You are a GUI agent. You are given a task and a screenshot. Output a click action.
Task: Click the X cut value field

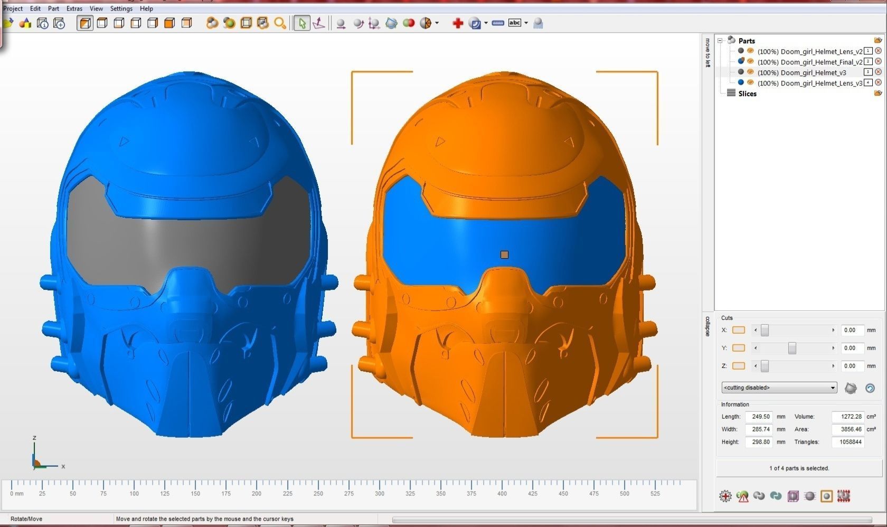[852, 330]
